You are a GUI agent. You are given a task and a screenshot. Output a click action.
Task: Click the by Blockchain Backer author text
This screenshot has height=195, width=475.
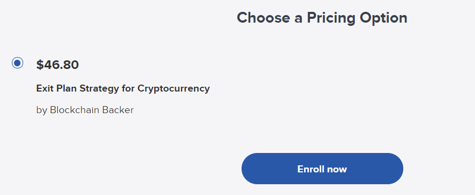[85, 109]
